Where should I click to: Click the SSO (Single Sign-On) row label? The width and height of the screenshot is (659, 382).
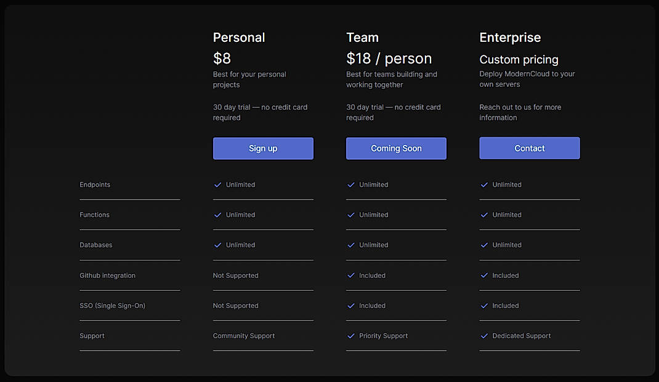point(112,306)
